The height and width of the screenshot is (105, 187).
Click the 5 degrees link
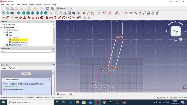31,84
